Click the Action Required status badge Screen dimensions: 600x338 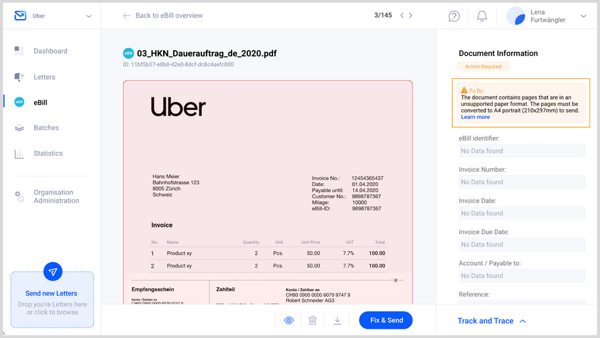(484, 66)
